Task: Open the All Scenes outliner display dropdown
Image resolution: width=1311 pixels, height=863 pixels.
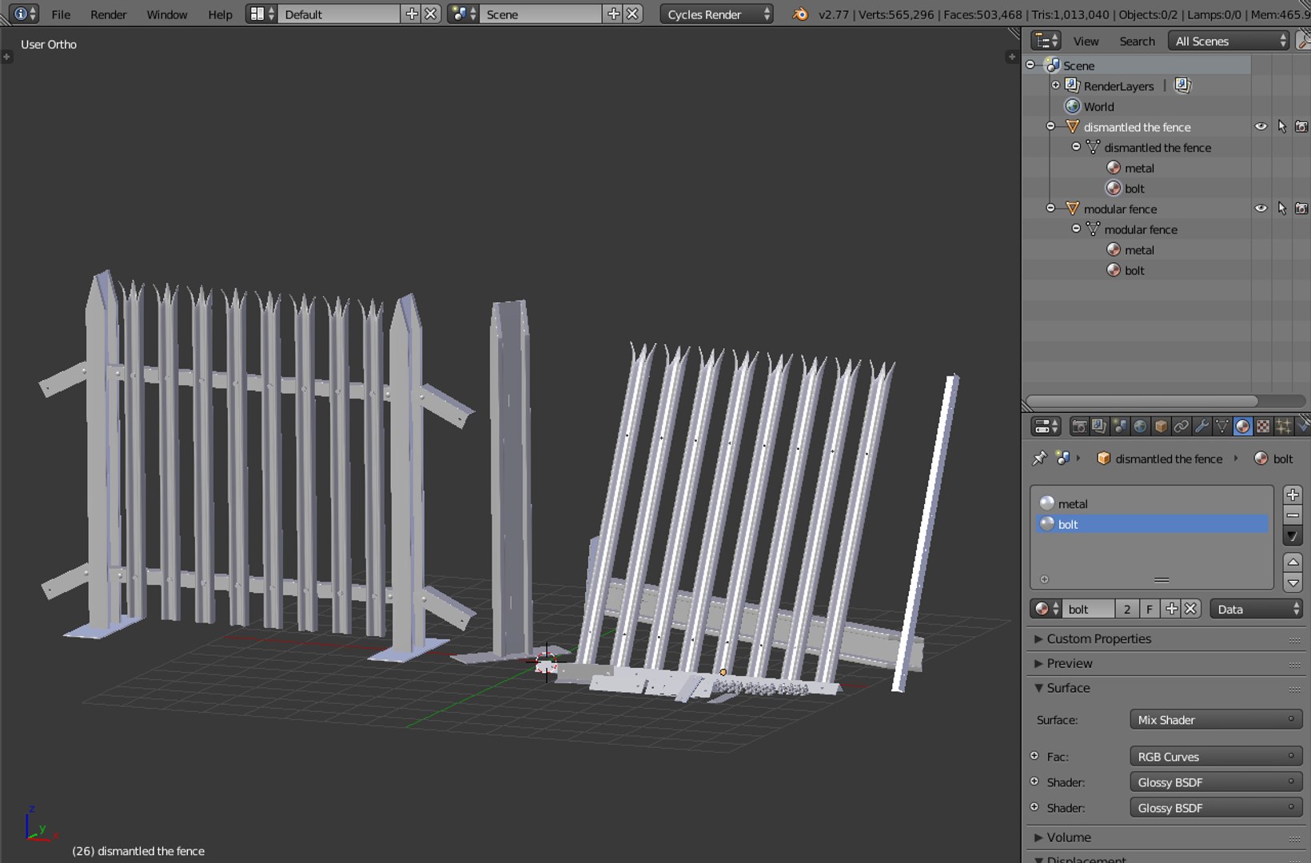Action: point(1229,41)
